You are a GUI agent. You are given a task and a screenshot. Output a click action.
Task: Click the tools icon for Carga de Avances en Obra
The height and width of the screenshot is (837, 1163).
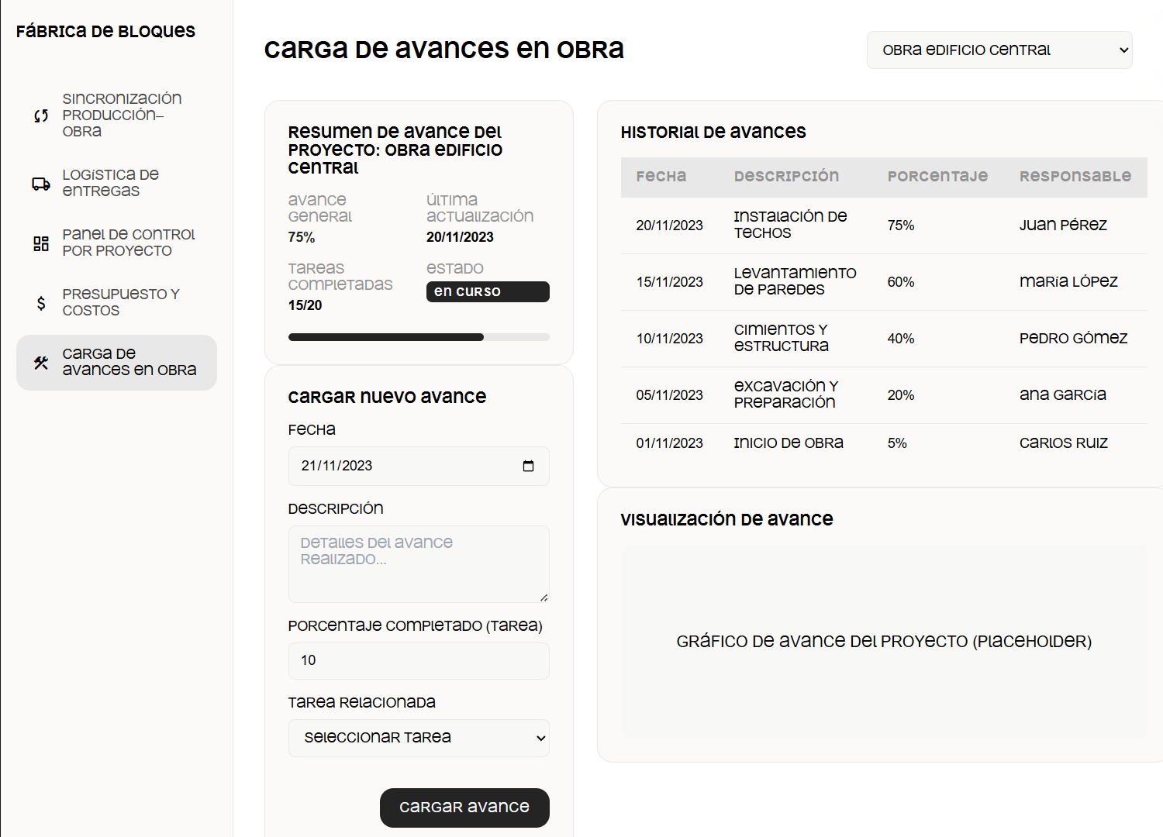41,362
